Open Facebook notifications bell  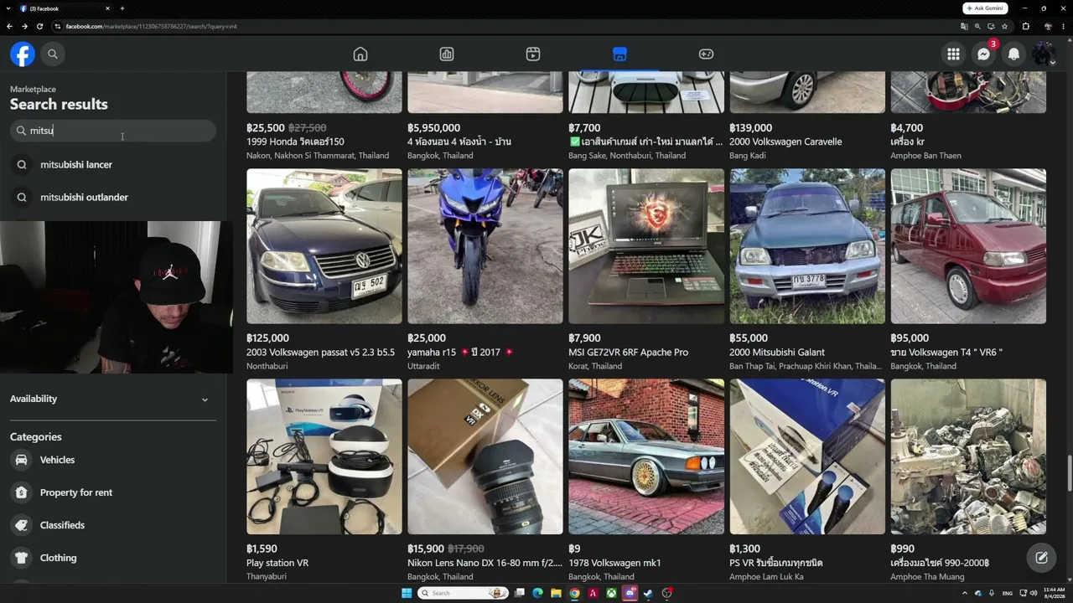pyautogui.click(x=1014, y=54)
